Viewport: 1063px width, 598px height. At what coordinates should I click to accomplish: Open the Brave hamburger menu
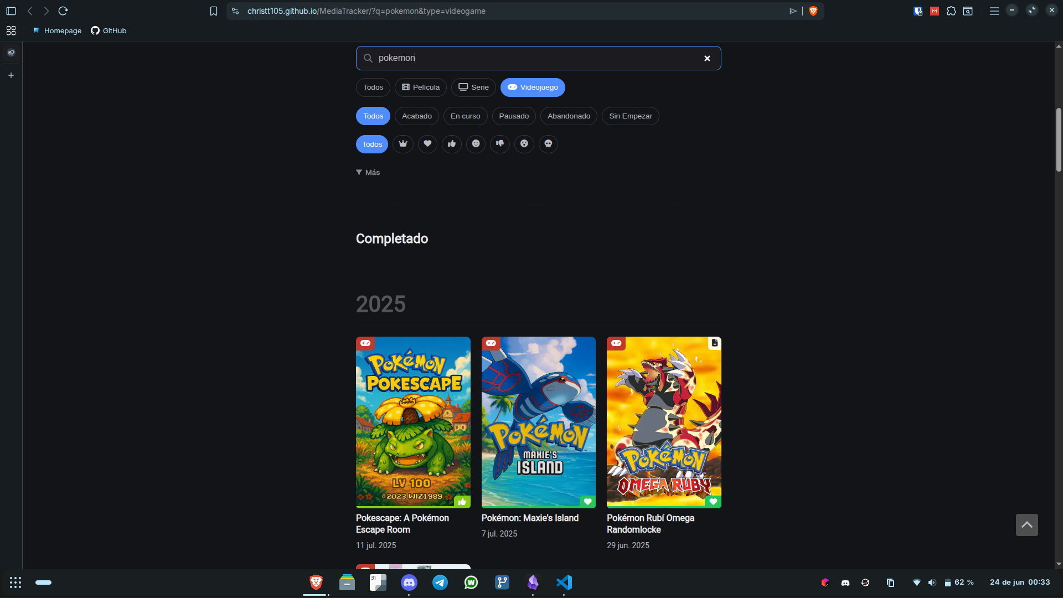coord(994,11)
